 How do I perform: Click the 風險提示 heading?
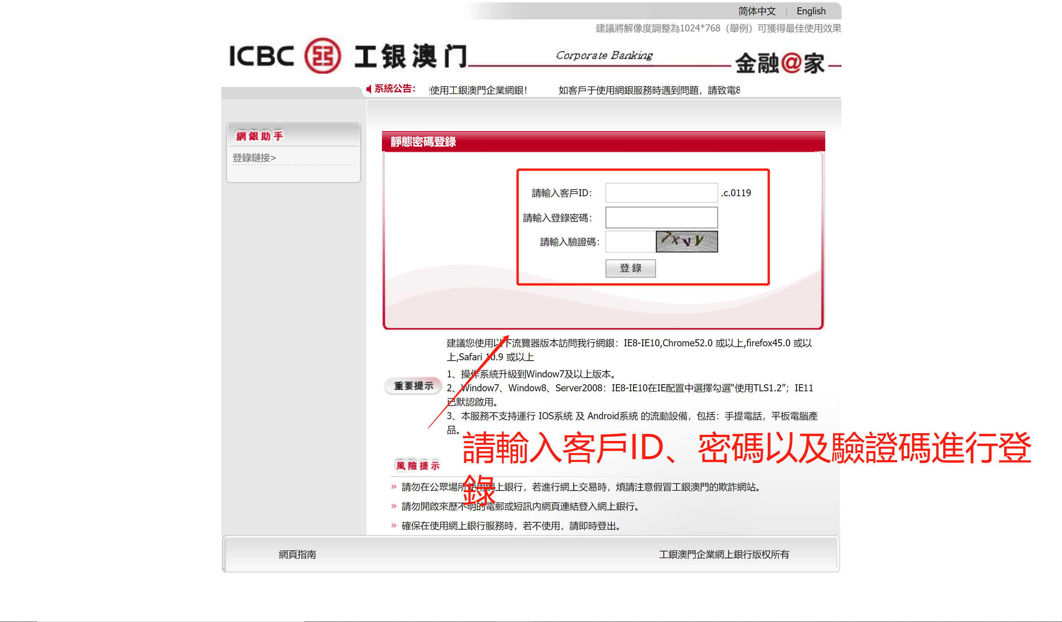click(x=418, y=465)
